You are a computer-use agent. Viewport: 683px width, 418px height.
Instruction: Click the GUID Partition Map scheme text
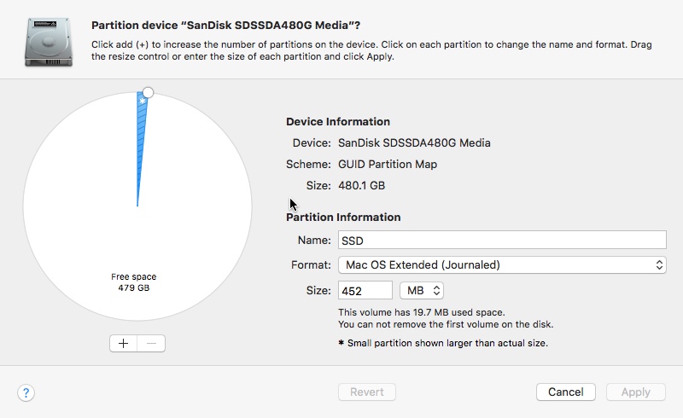point(388,164)
